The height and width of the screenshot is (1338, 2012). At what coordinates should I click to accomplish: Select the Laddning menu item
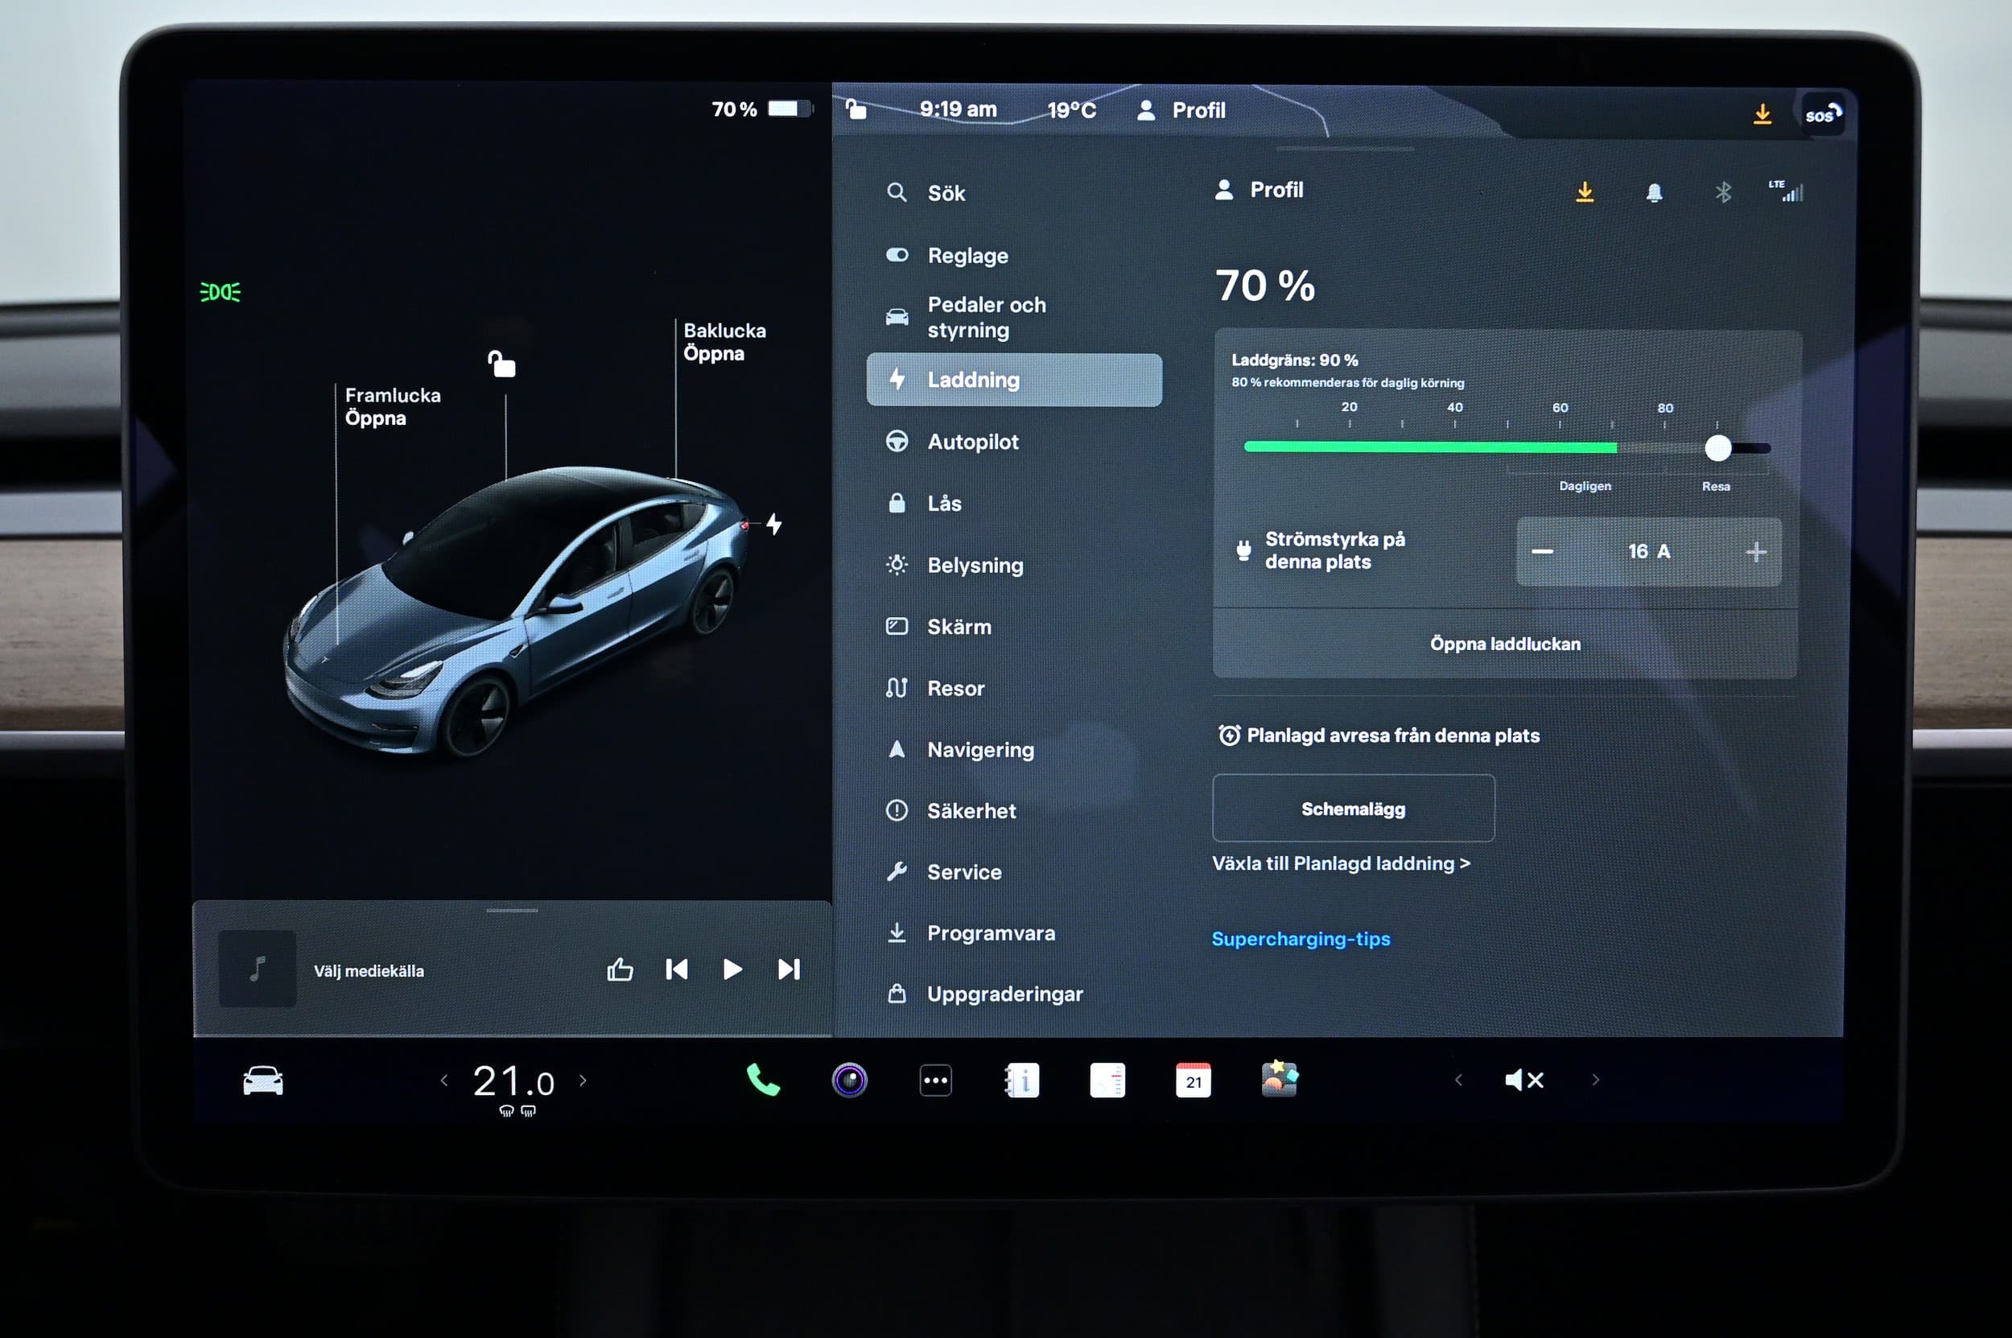(1013, 380)
